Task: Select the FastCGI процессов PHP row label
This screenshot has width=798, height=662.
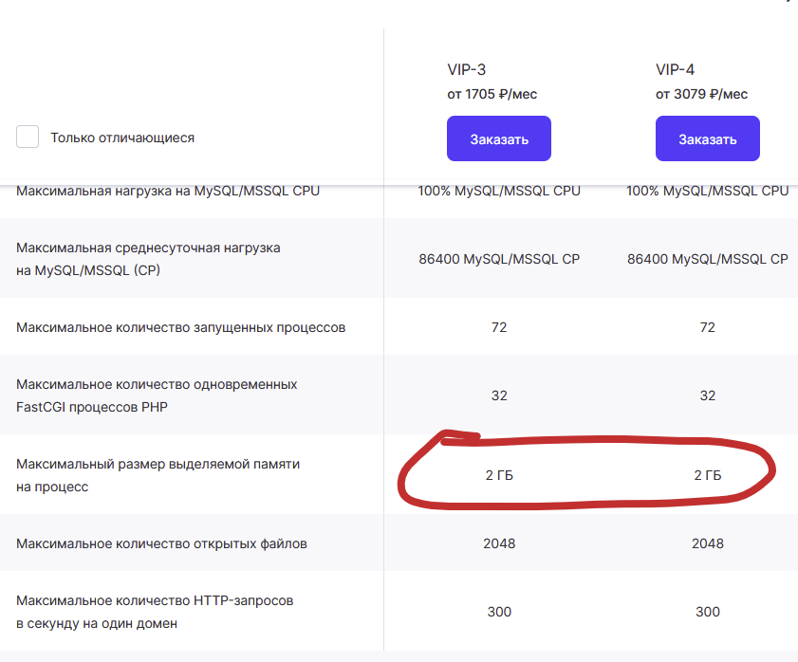Action: click(157, 395)
